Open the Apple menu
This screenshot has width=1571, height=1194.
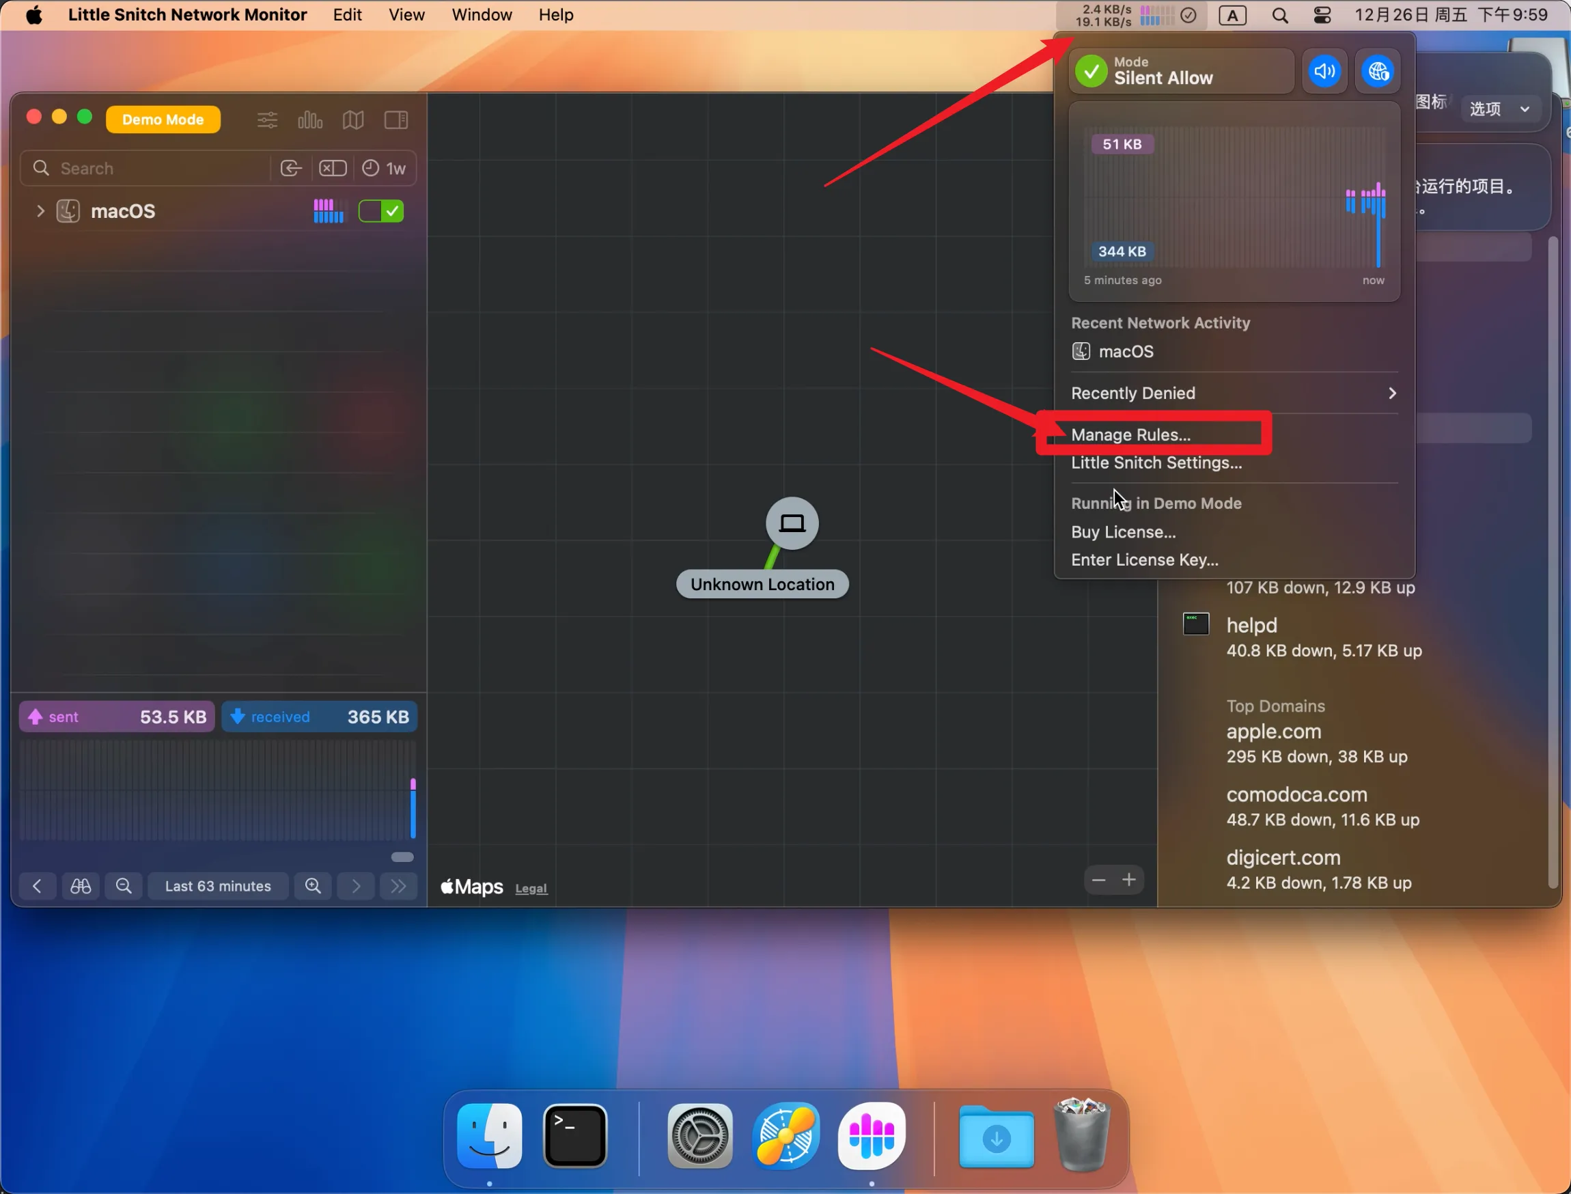pyautogui.click(x=33, y=15)
